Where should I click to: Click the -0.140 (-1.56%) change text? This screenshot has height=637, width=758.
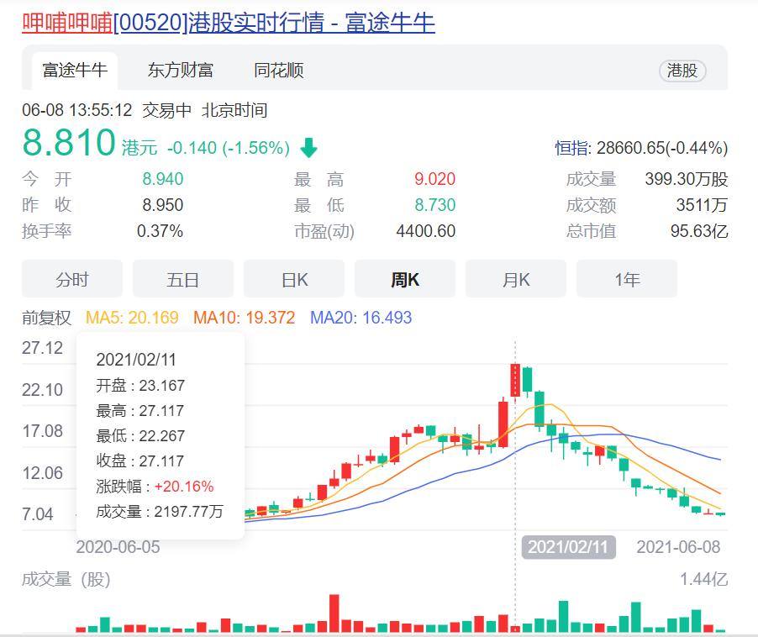pyautogui.click(x=229, y=148)
